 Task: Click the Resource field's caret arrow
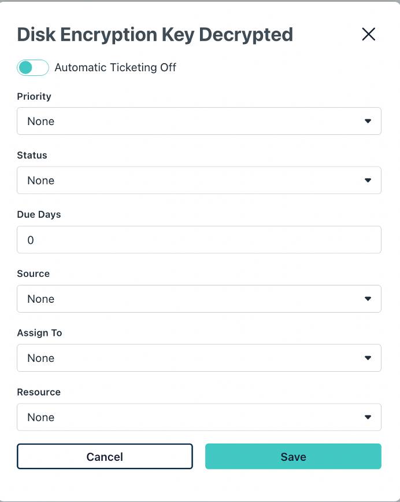pos(368,417)
